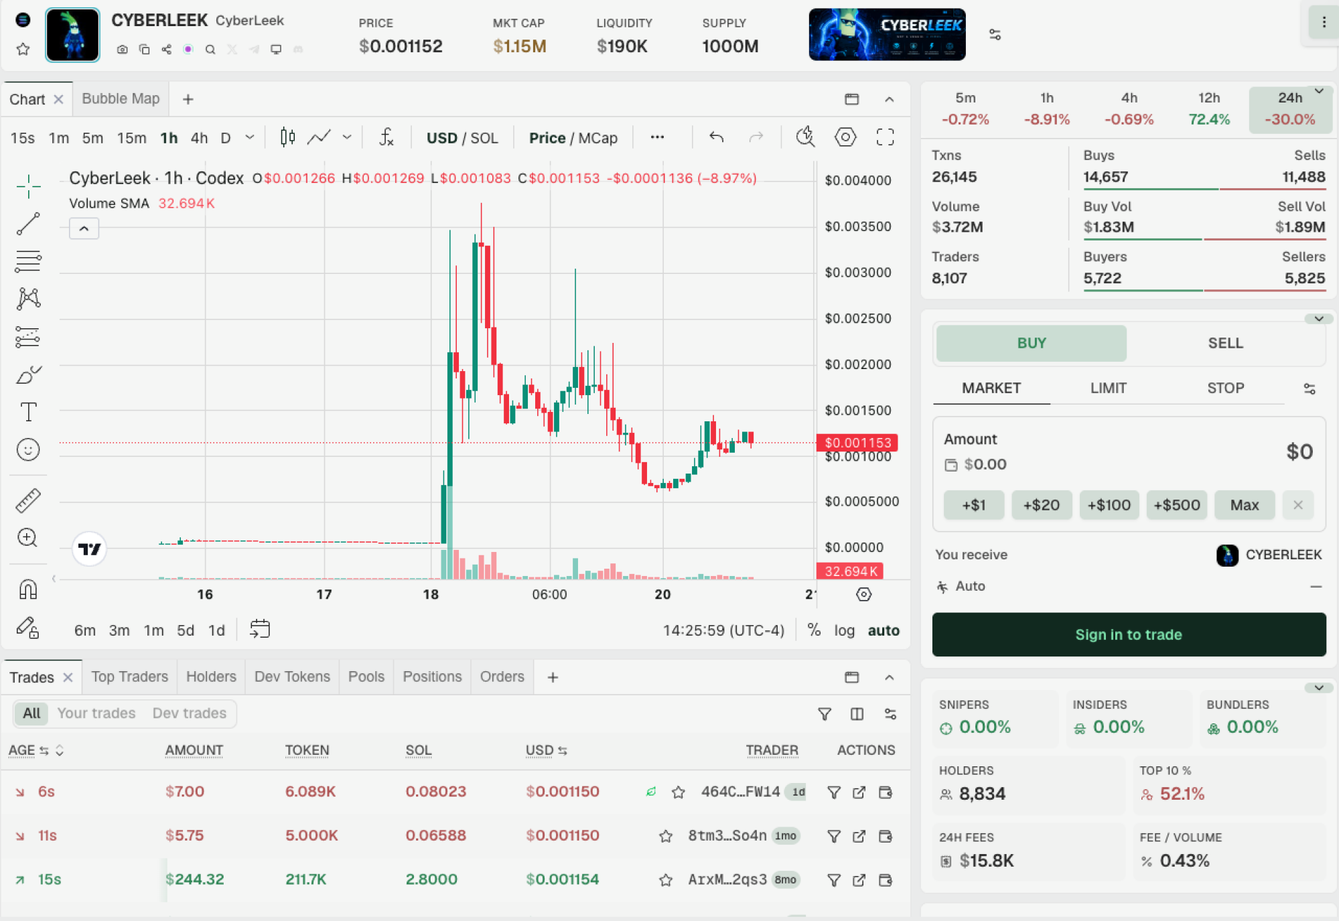This screenshot has height=921, width=1339.
Task: Set chart interval to 15m
Action: [x=131, y=138]
